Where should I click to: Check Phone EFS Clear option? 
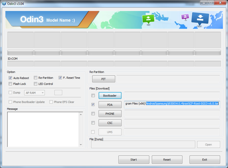pos(51,102)
